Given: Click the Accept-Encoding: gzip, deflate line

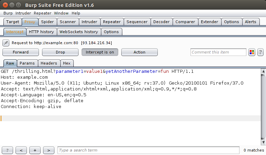Looking at the screenshot, I should (x=42, y=100).
